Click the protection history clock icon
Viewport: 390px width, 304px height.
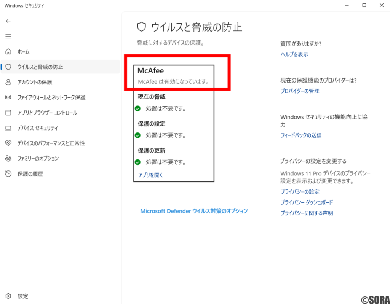click(8, 174)
